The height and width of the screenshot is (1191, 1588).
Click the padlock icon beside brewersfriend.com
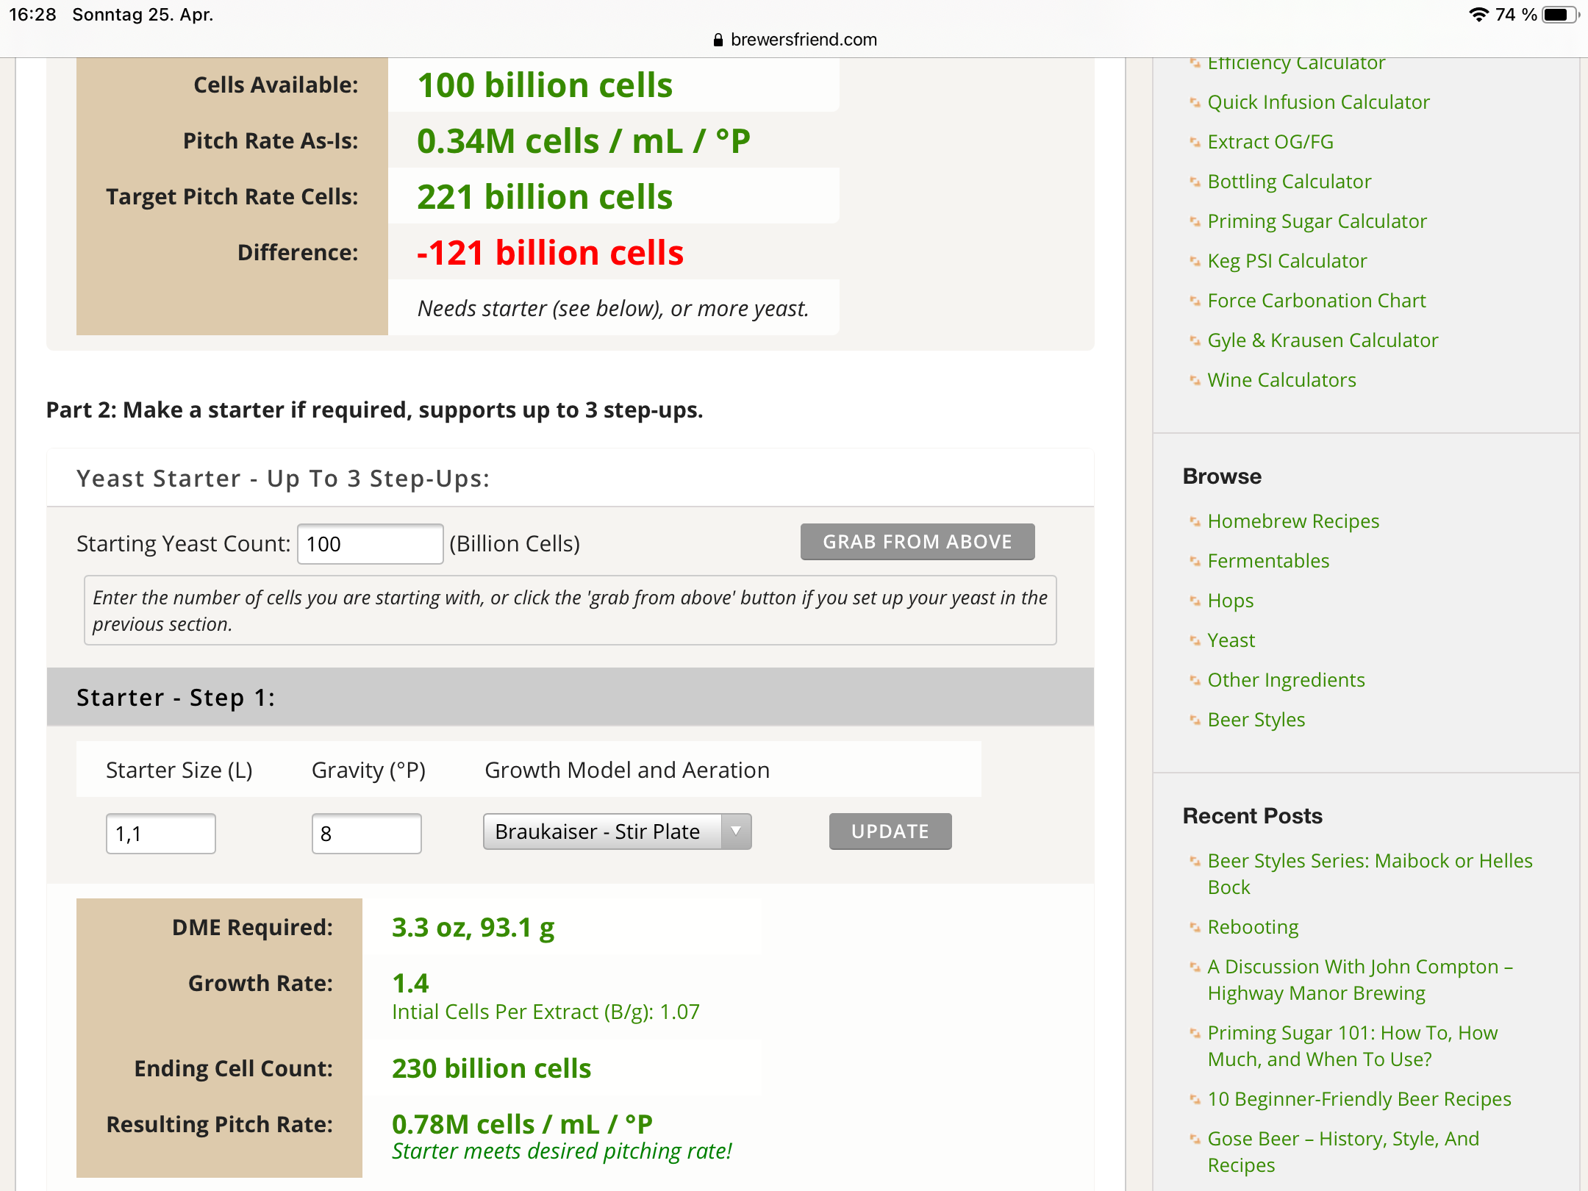718,40
